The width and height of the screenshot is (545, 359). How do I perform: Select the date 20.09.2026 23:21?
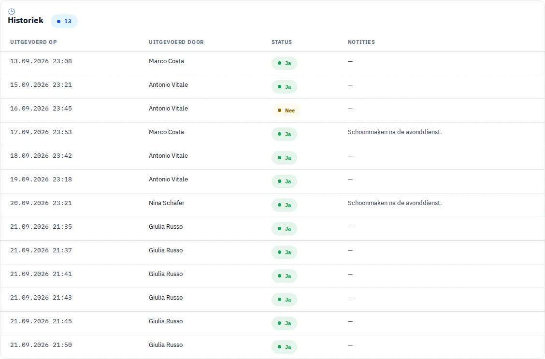(41, 203)
